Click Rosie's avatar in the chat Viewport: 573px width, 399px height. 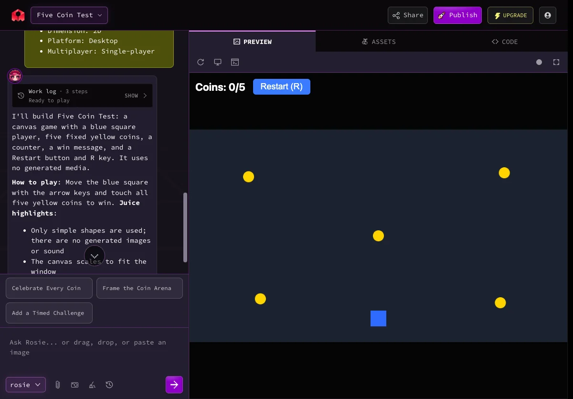[x=15, y=75]
